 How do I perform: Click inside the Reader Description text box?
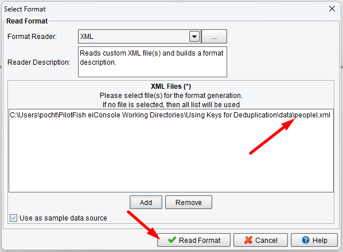coord(153,62)
